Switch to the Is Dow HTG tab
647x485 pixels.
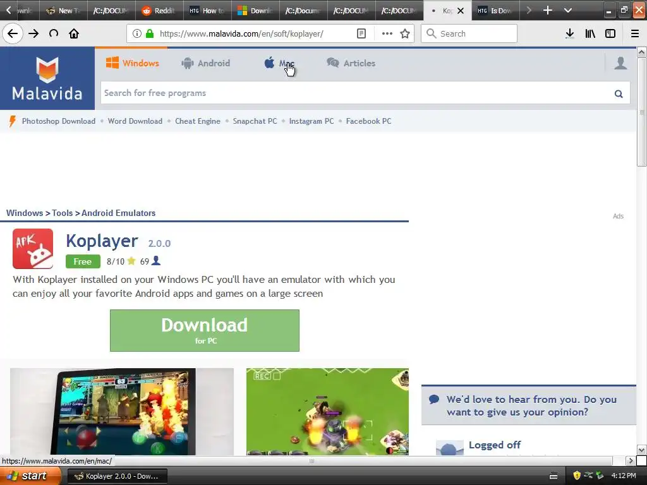point(495,10)
